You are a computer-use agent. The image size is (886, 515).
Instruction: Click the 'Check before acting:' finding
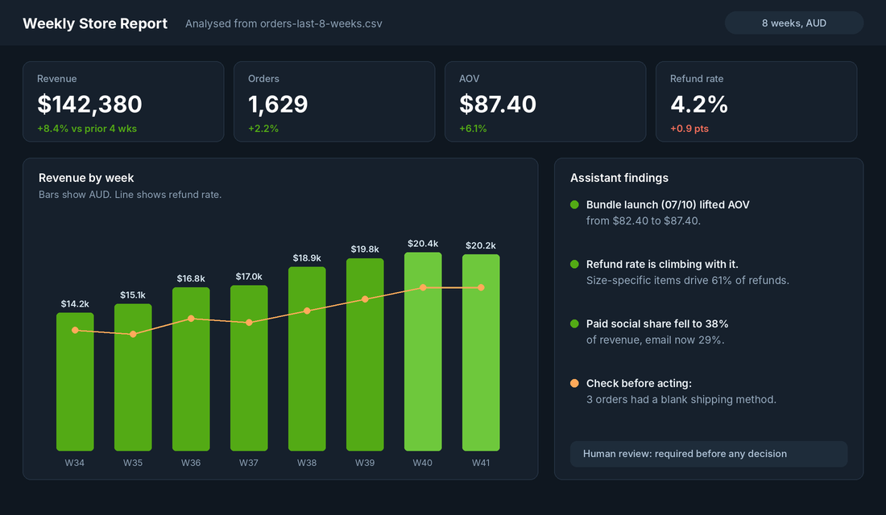tap(639, 383)
